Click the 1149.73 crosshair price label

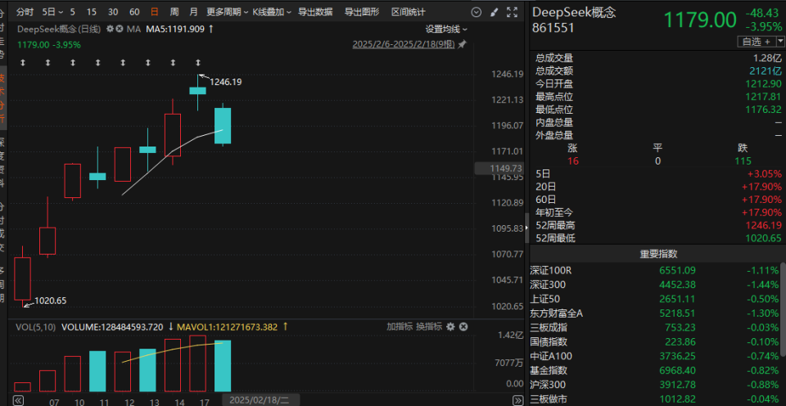tap(499, 169)
